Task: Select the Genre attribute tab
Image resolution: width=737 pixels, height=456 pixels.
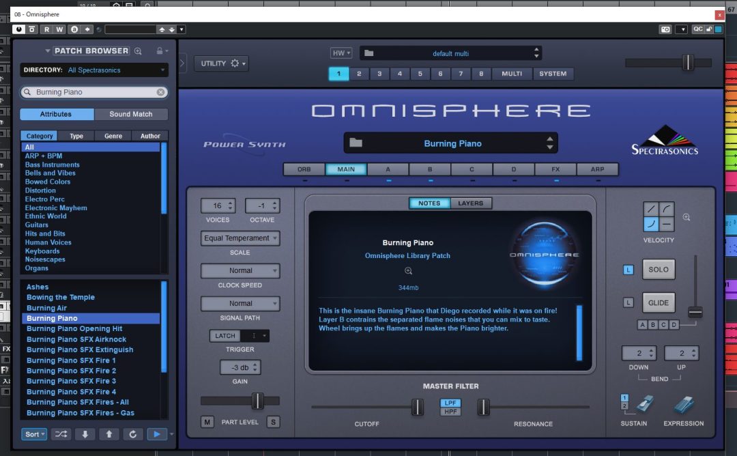Action: coord(113,136)
